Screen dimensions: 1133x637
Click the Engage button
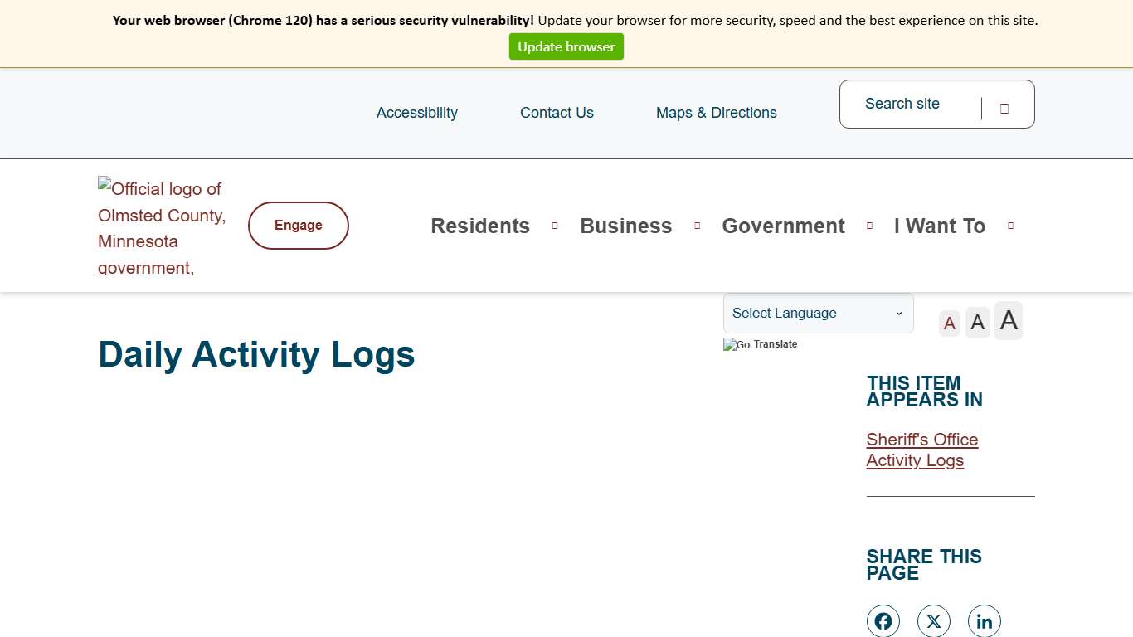[x=298, y=225]
